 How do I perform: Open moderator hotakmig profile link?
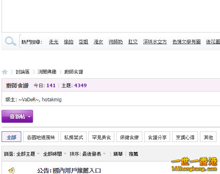coord(52,100)
